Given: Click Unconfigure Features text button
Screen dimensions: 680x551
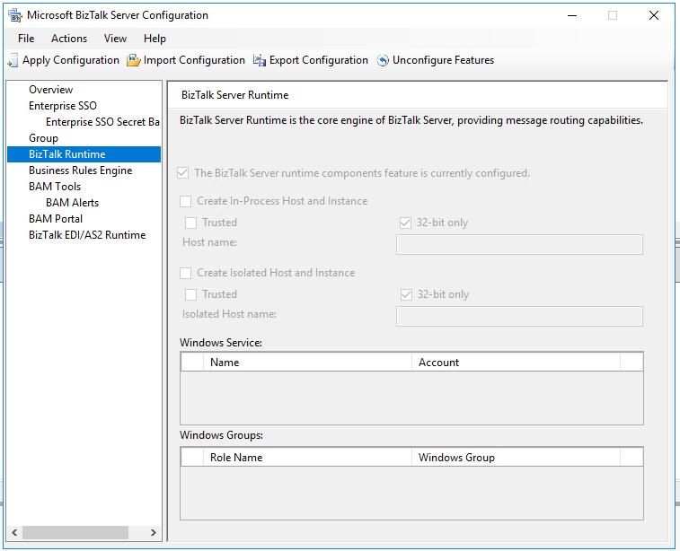Looking at the screenshot, I should pos(443,60).
